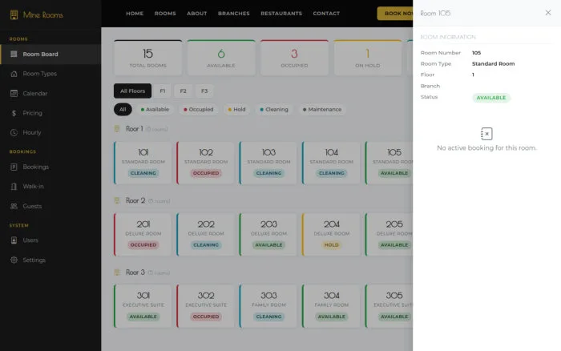Click the Occupied stat card
Viewport: 561px width, 351px height.
tap(294, 58)
